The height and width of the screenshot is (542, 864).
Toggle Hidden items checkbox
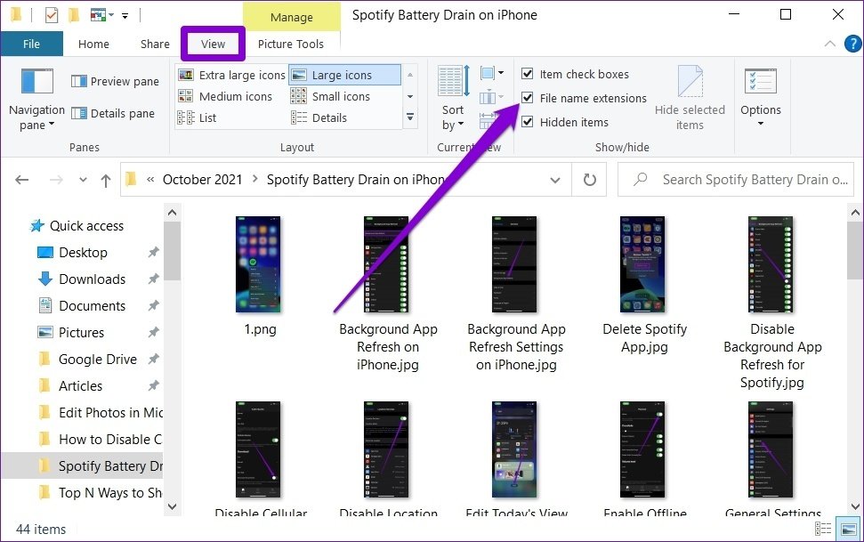[x=528, y=122]
